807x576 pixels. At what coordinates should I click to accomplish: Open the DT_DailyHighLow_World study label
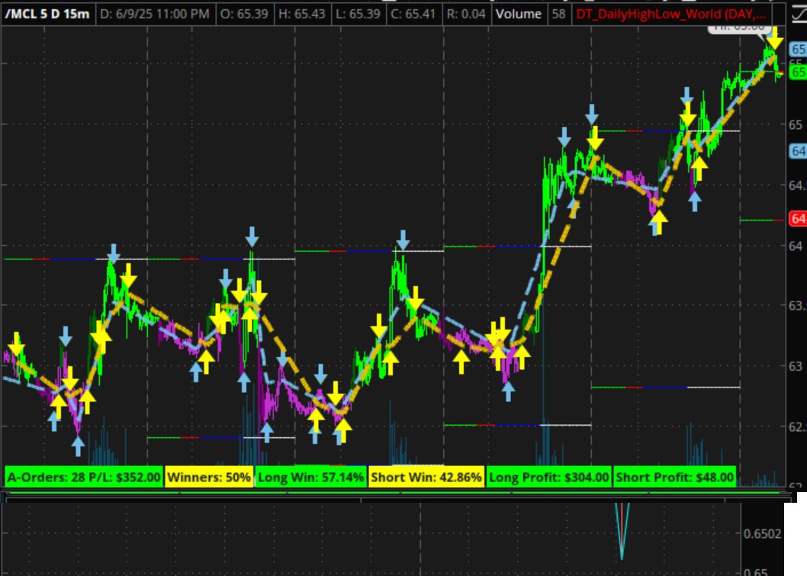point(671,14)
